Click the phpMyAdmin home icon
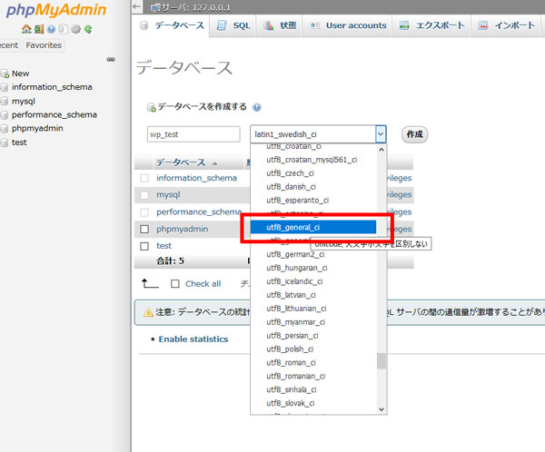The image size is (545, 452). (x=26, y=29)
